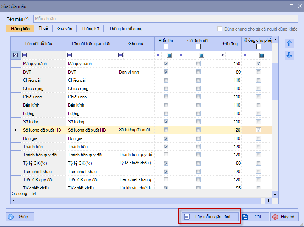The width and height of the screenshot is (304, 227).
Task: Click the less-than-or-equal filter icon under Độ rộng
Action: coord(222,55)
